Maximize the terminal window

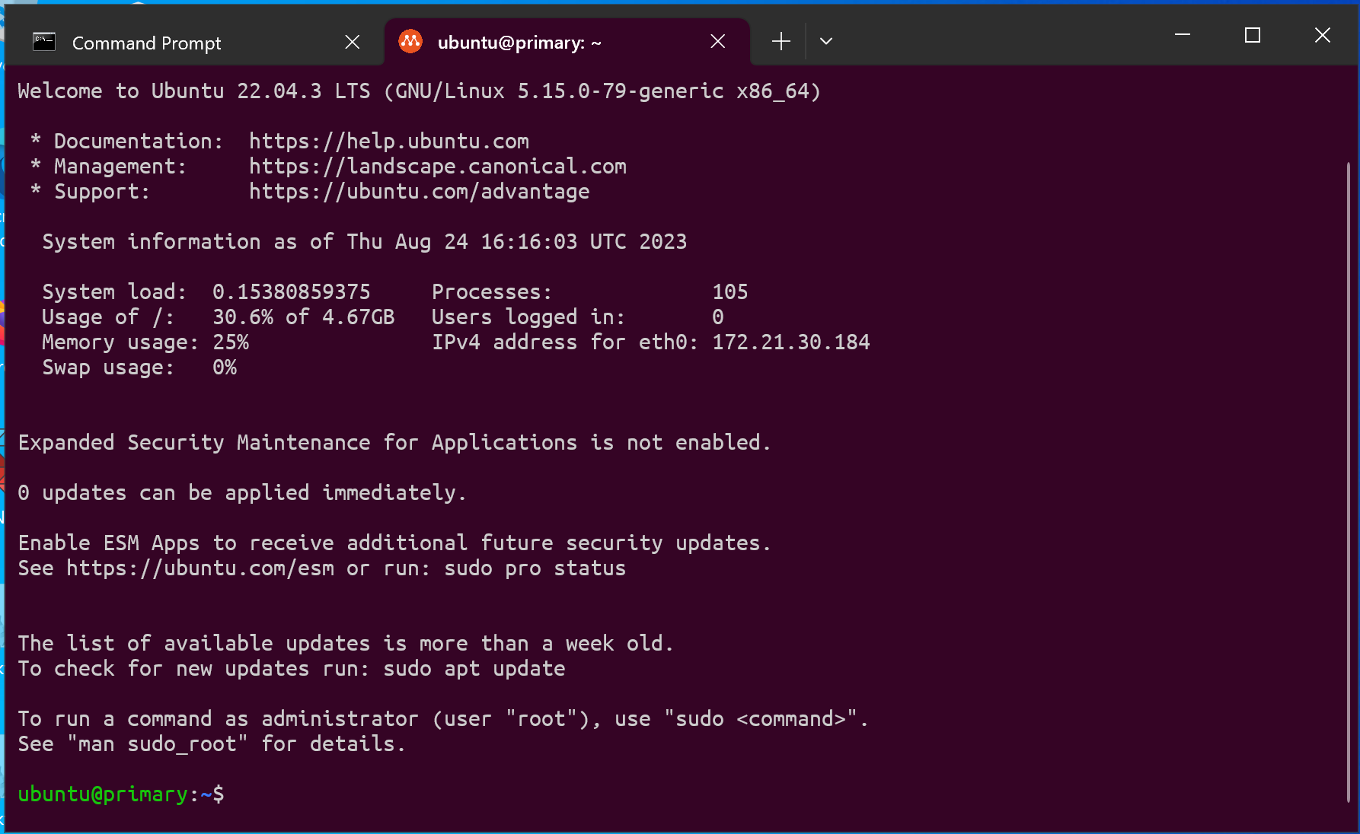pyautogui.click(x=1253, y=35)
